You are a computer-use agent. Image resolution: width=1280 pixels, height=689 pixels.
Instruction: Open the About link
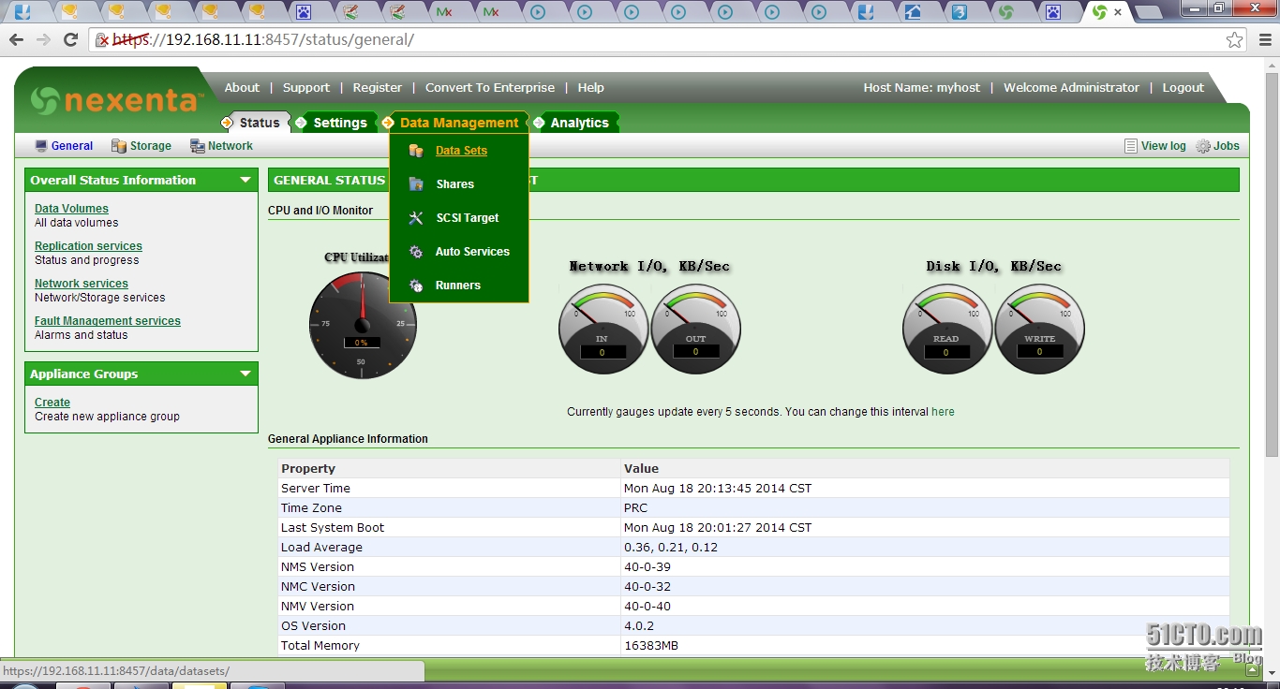click(x=242, y=87)
